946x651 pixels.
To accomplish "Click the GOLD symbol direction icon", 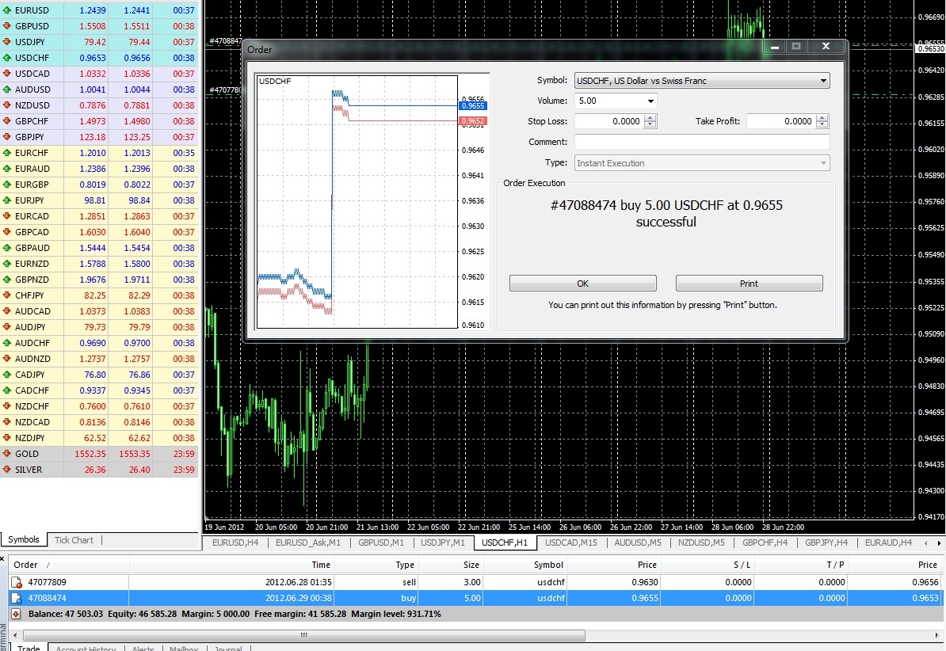I will [7, 454].
